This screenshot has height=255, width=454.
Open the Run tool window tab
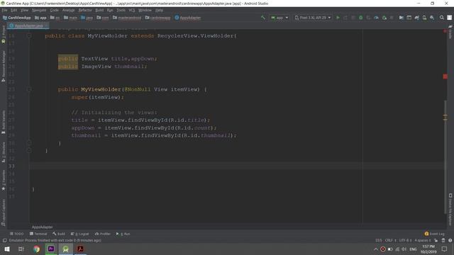pos(123,234)
